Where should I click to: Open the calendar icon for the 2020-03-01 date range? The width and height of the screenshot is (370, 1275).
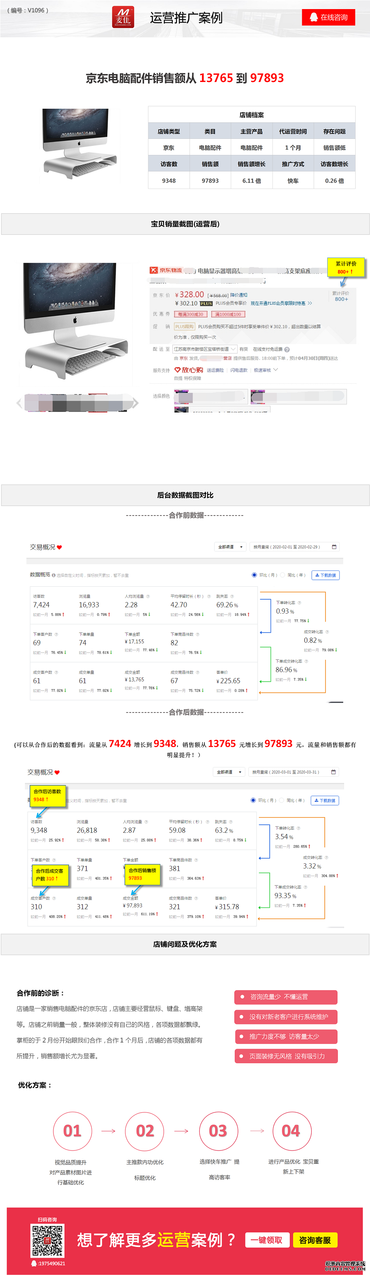click(x=333, y=772)
